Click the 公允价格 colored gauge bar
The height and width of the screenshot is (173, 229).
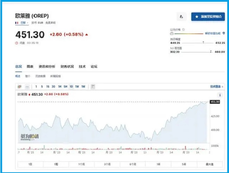click(x=189, y=34)
